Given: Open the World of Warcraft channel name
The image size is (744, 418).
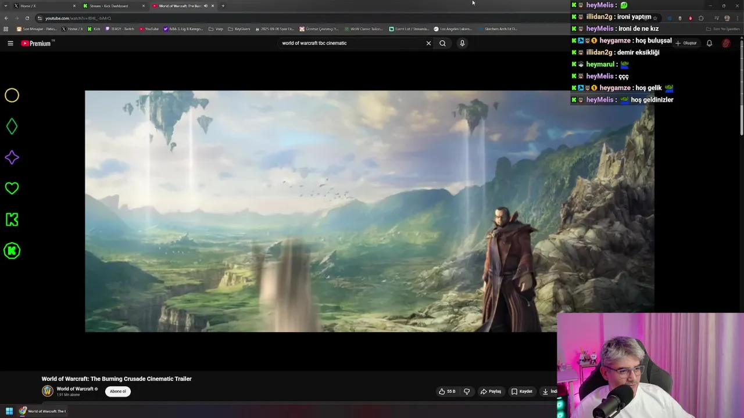Looking at the screenshot, I should (x=75, y=389).
